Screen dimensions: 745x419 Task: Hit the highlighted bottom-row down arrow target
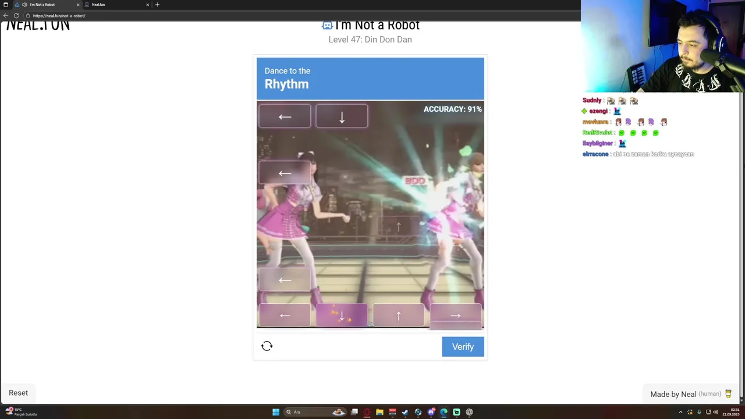pyautogui.click(x=342, y=315)
